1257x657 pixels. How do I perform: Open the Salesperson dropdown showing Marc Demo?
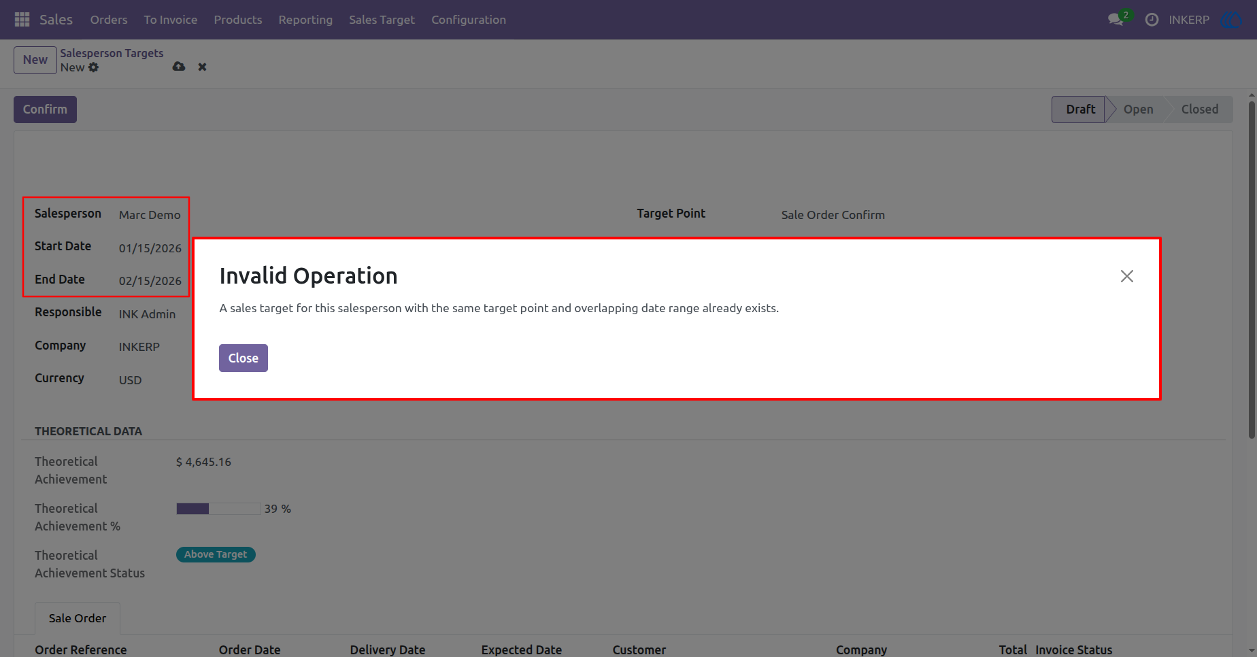coord(150,215)
